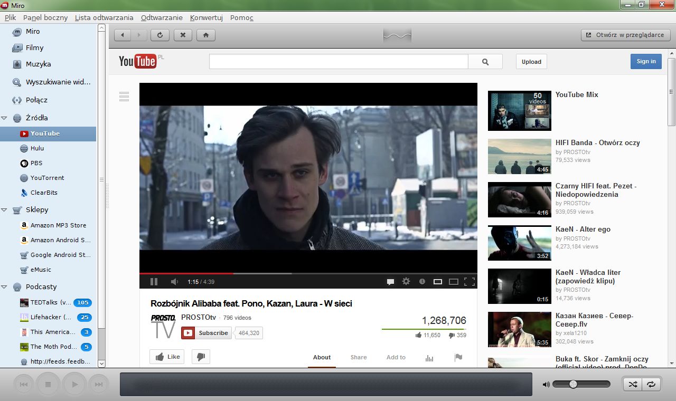This screenshot has width=676, height=401.
Task: Switch to the Add to tab
Action: coord(396,357)
